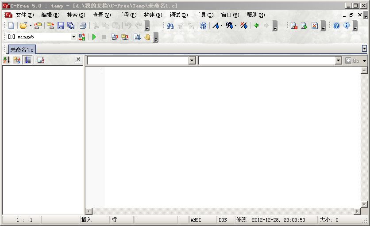Click the close project folder icon
The image size is (370, 226).
50,26
